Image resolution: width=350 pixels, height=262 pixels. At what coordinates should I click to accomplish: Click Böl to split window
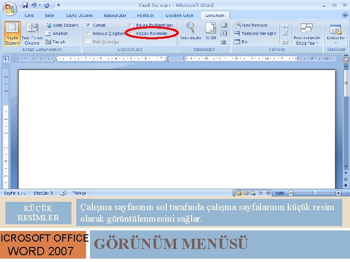[x=241, y=42]
